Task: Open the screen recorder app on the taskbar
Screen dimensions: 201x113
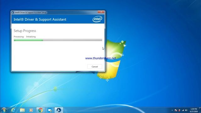Action: coord(50,110)
